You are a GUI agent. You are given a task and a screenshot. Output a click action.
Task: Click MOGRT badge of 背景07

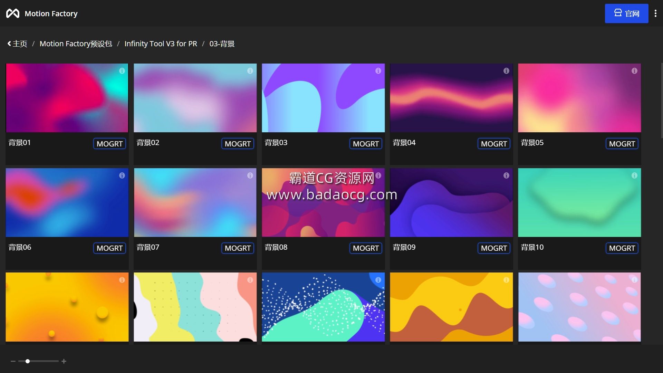(238, 248)
